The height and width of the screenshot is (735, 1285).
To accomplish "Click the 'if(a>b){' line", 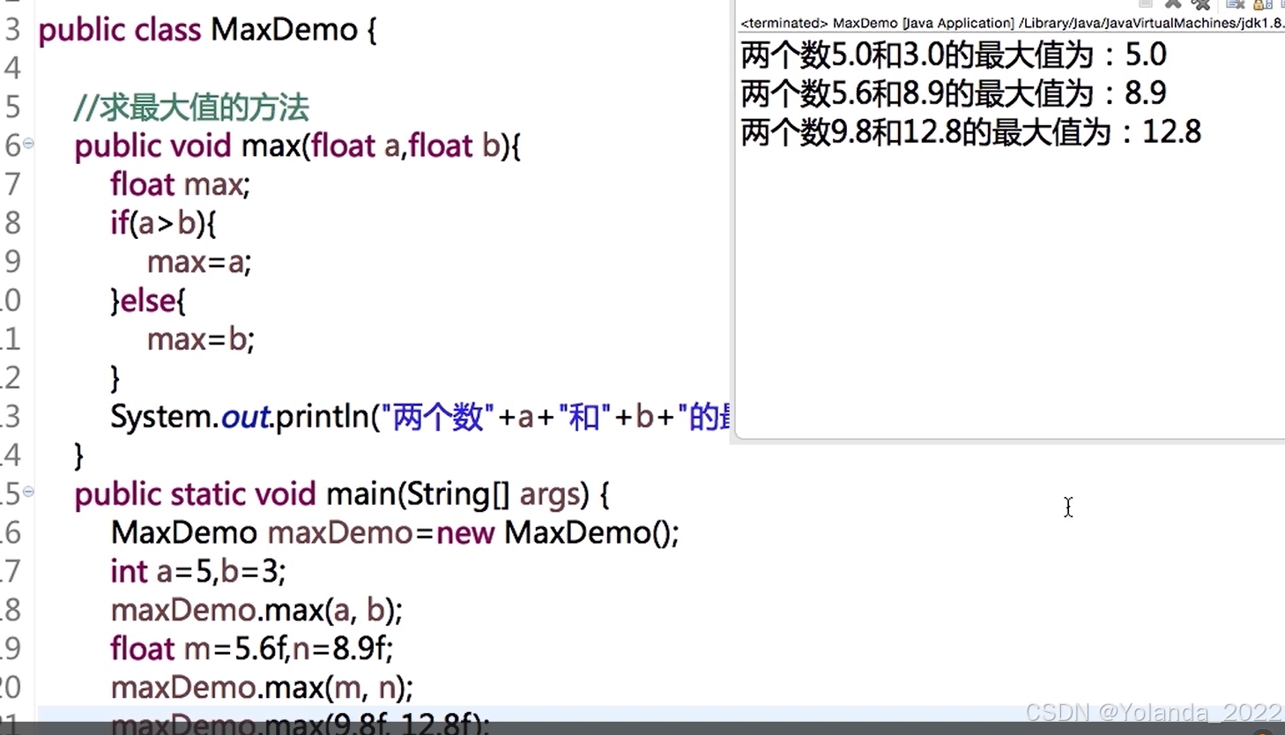I will tap(163, 224).
